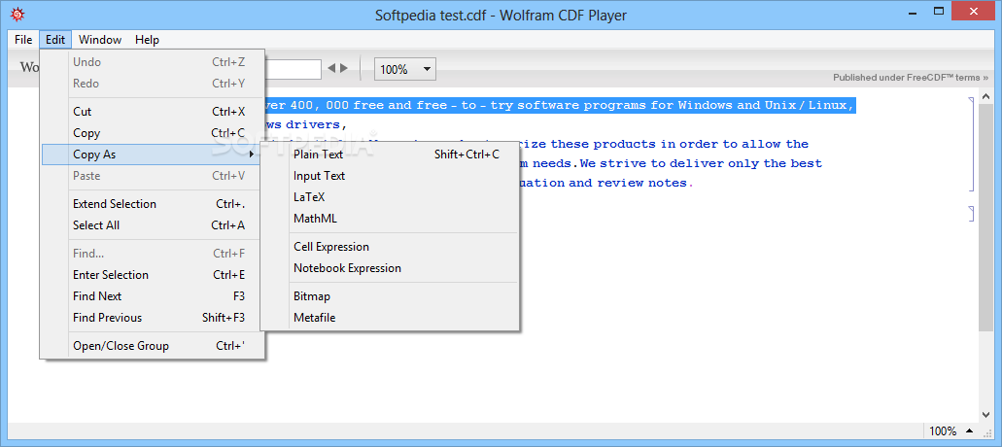
Task: Choose Select All from the Edit menu
Action: click(x=153, y=225)
